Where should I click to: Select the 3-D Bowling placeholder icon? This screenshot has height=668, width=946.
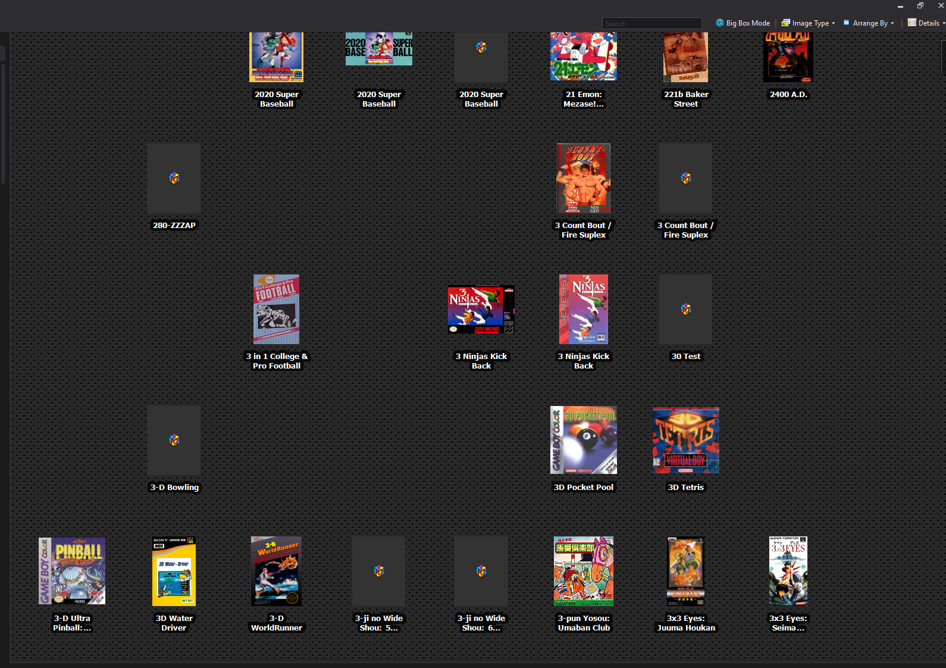click(x=174, y=440)
